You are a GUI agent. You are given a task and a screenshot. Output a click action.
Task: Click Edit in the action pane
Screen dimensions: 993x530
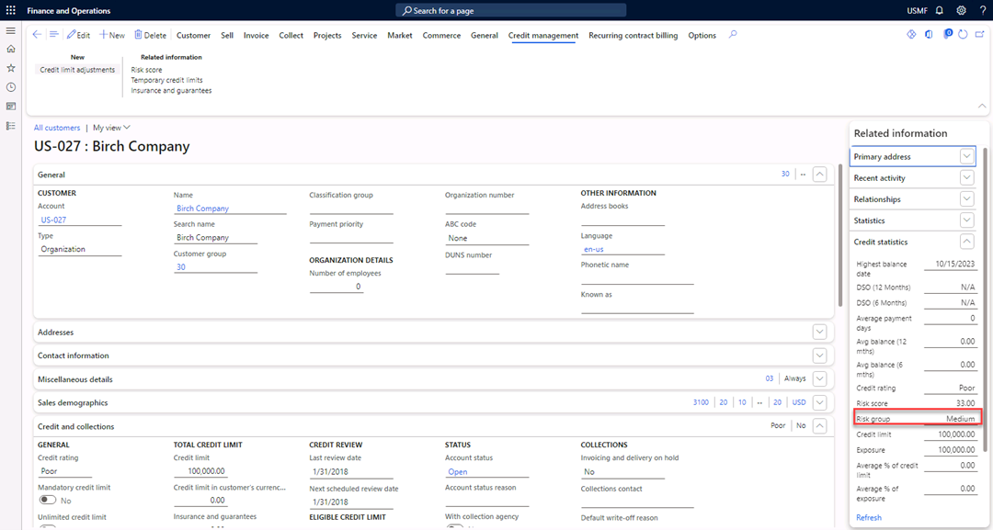79,36
